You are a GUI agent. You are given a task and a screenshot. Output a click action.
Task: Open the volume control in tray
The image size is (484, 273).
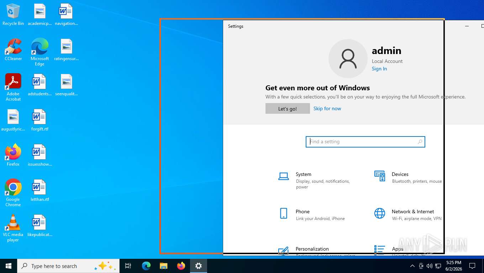(430, 266)
